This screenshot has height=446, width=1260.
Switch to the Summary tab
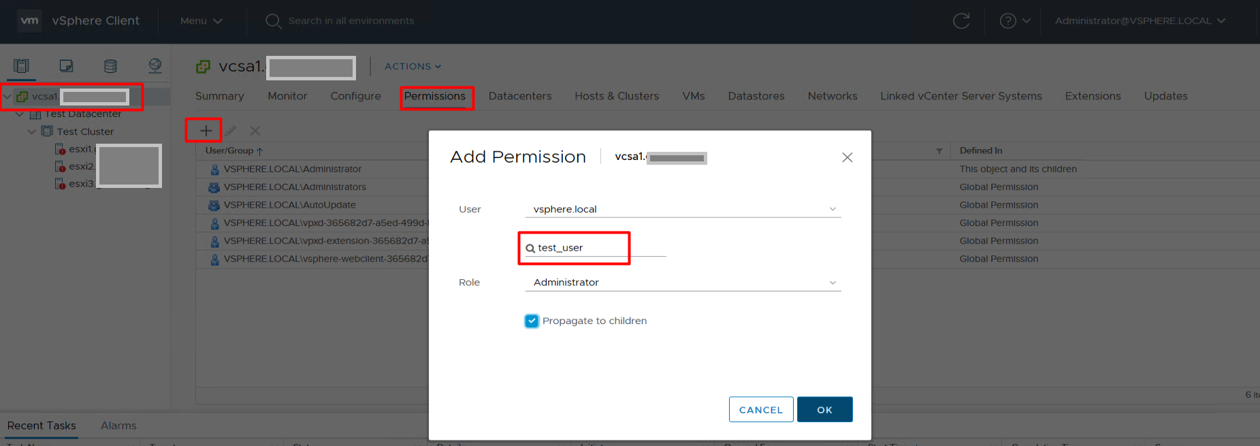point(219,96)
